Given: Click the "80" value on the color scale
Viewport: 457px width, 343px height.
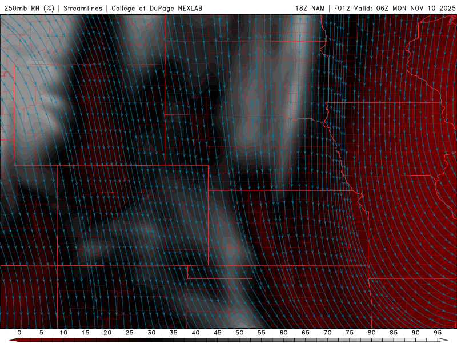Looking at the screenshot, I should pos(371,333).
